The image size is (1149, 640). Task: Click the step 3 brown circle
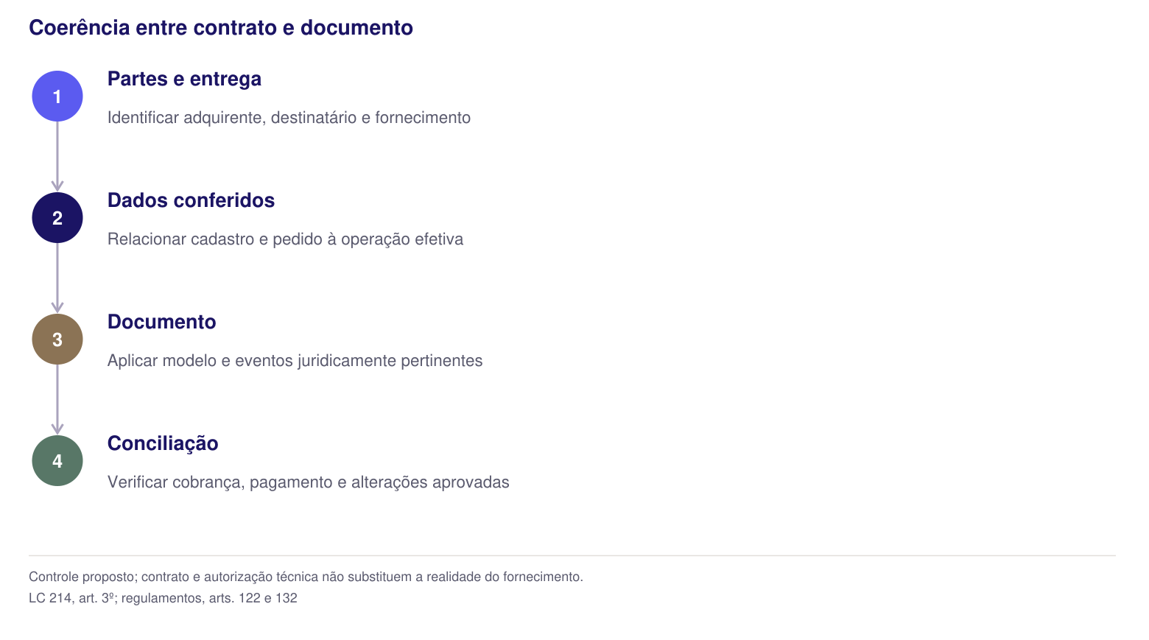point(57,340)
